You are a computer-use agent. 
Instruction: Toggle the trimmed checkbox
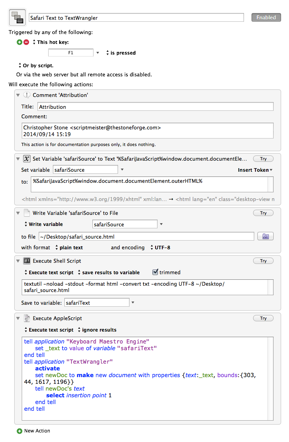[x=155, y=272]
